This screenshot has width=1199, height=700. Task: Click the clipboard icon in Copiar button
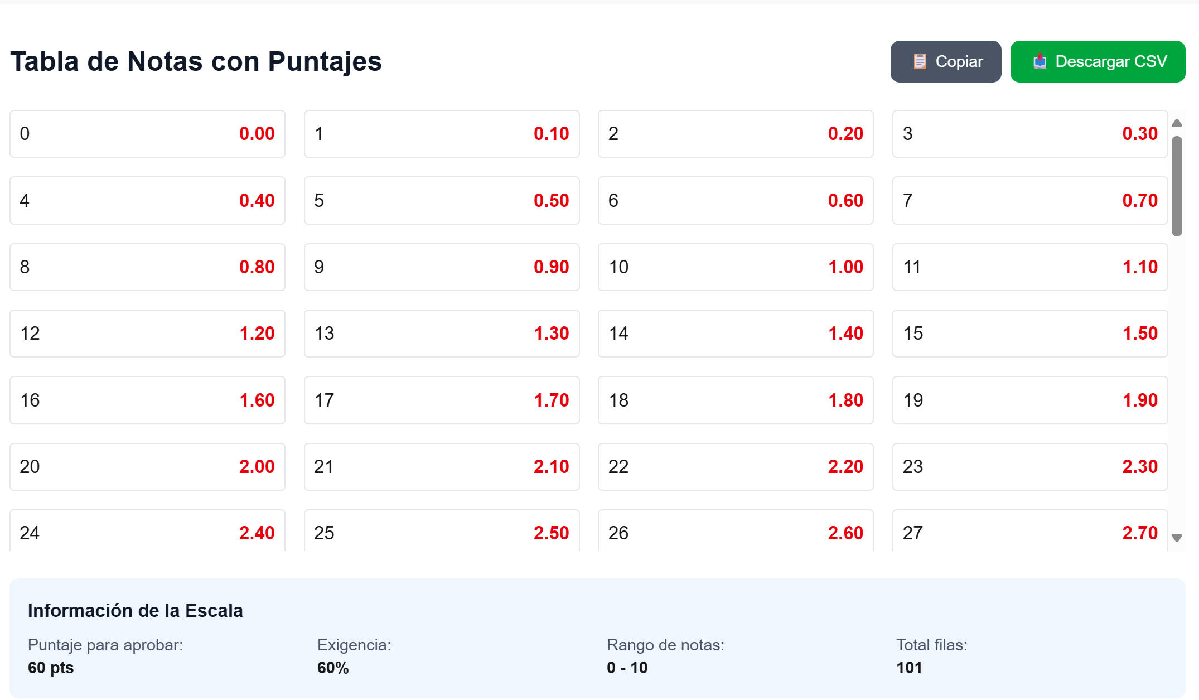(x=920, y=61)
